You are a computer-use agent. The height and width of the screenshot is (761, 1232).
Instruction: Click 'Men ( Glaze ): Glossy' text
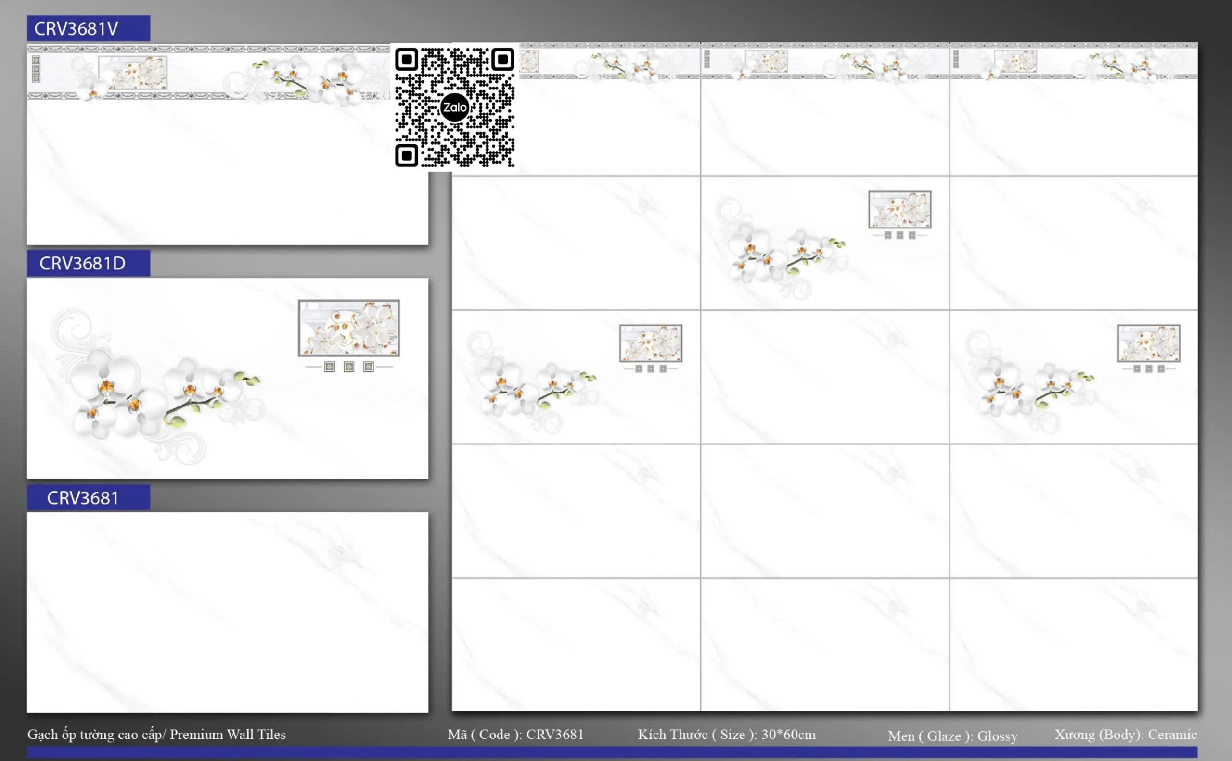tap(952, 736)
